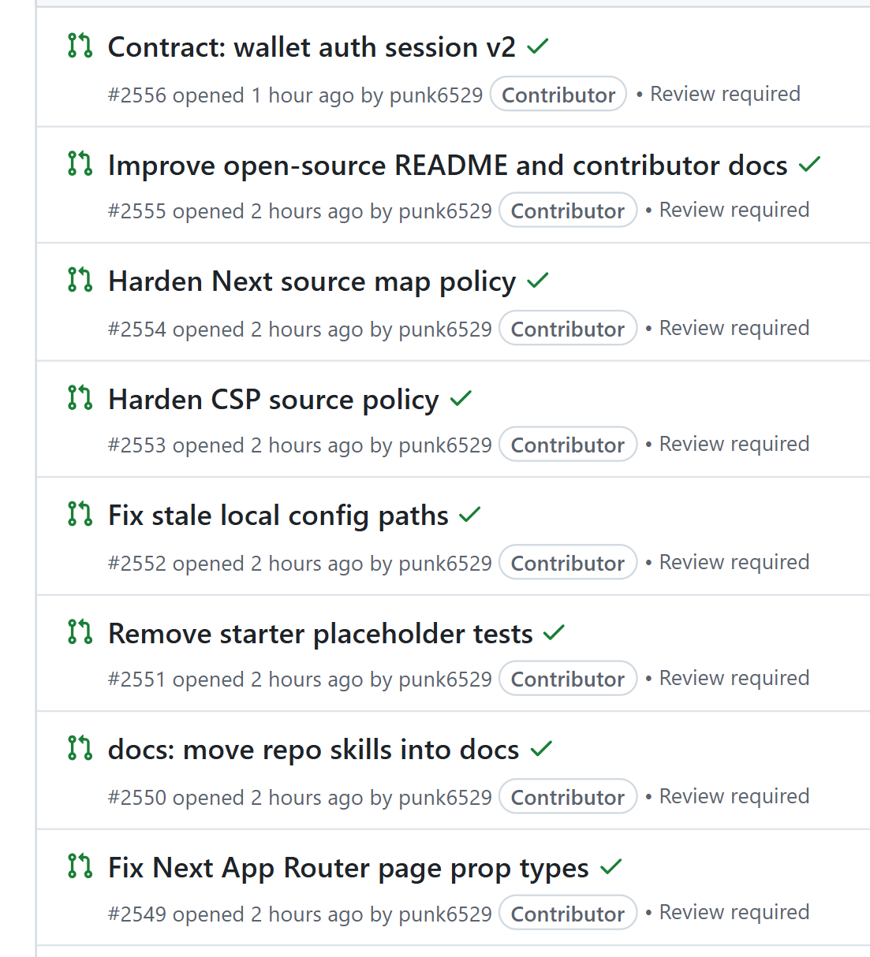Click the open PR icon for README docs
This screenshot has width=870, height=957.
point(80,164)
